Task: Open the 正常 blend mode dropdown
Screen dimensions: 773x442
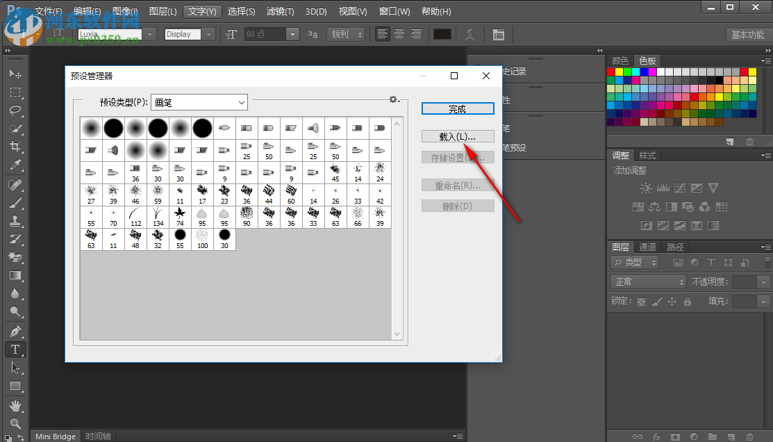Action: coord(648,281)
